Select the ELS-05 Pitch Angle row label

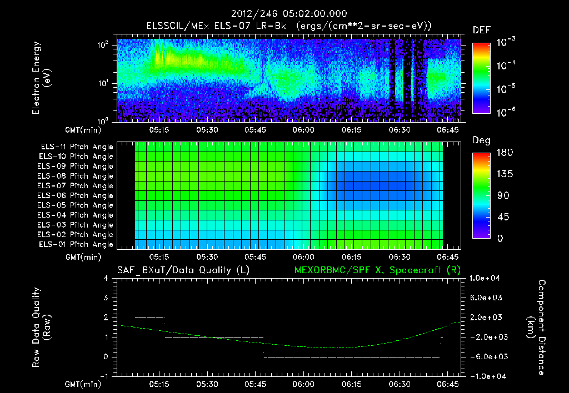75,205
